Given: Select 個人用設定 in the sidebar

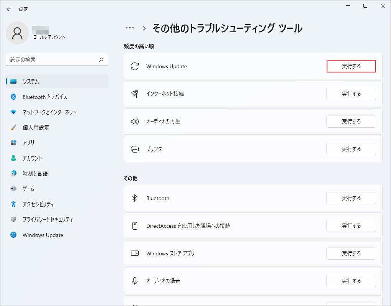Looking at the screenshot, I should point(38,127).
